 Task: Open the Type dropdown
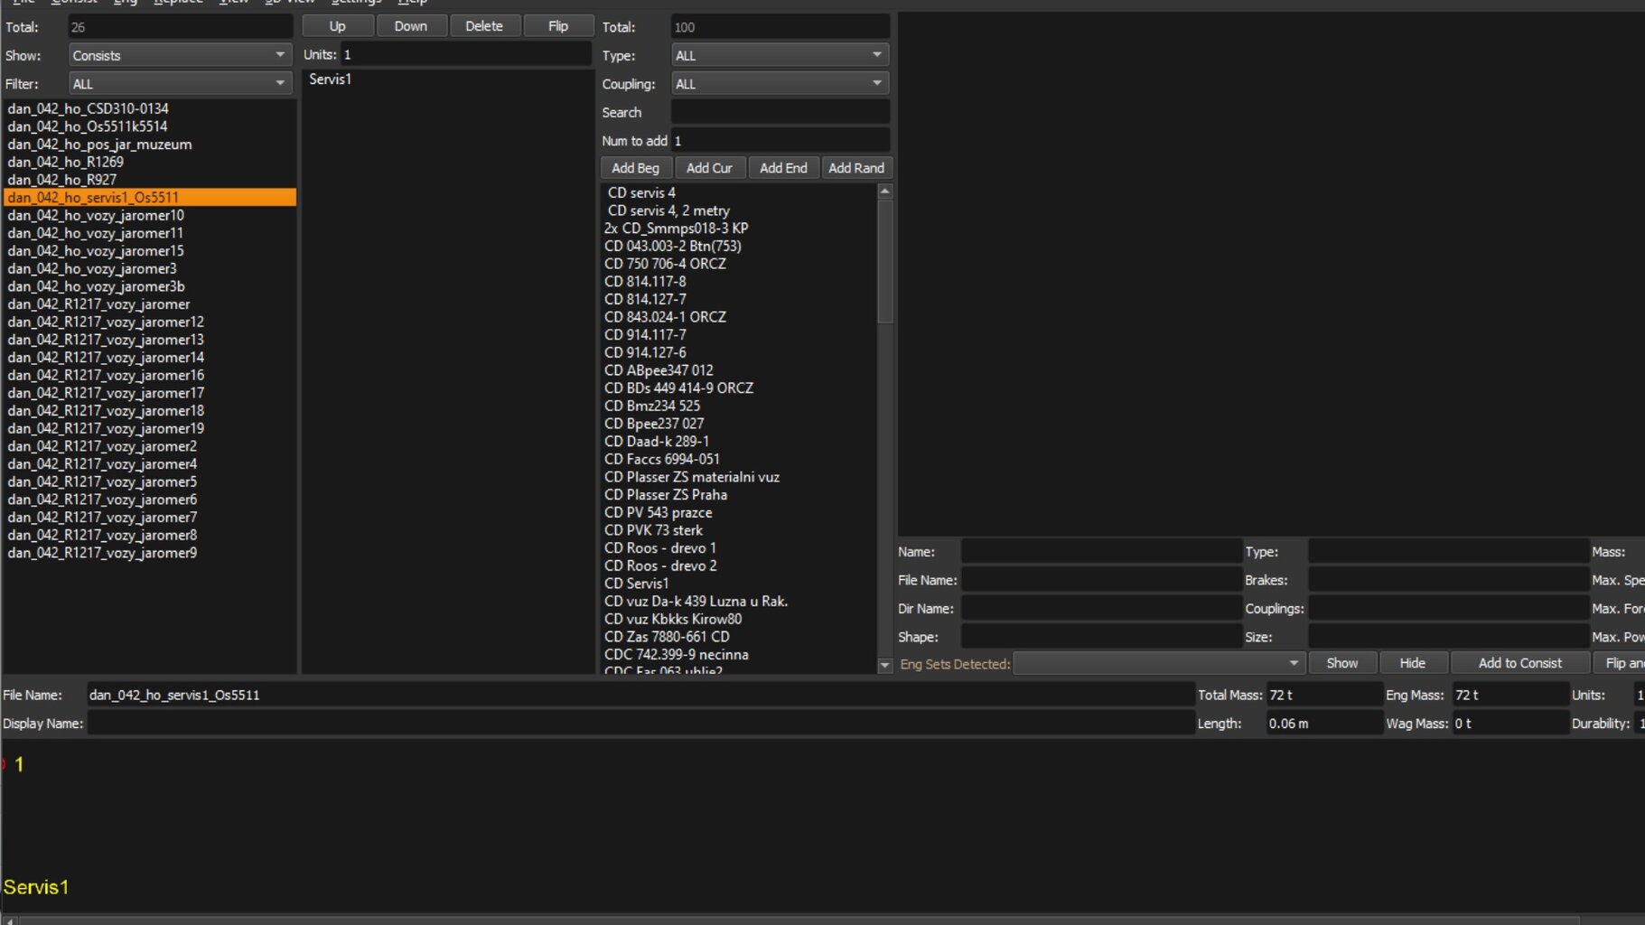(x=780, y=55)
